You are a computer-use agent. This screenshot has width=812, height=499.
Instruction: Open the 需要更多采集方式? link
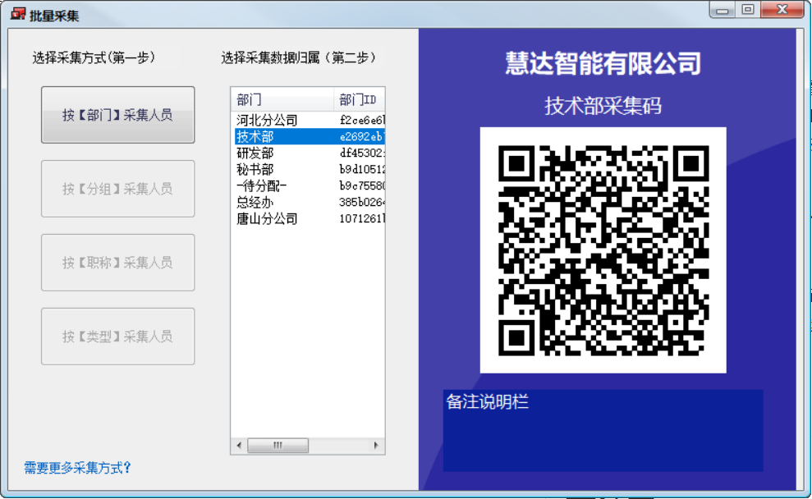(78, 468)
